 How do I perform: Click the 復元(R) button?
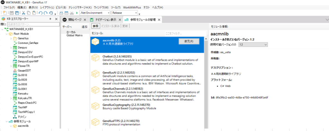click(x=189, y=41)
